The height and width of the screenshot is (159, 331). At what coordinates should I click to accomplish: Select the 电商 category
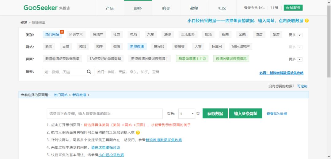point(134,34)
